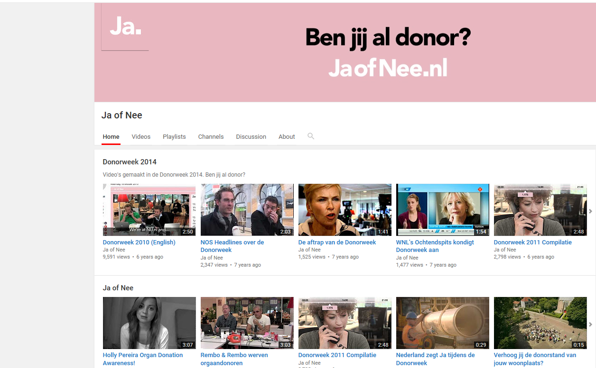Click the Ben jij al donor banner

tap(388, 52)
